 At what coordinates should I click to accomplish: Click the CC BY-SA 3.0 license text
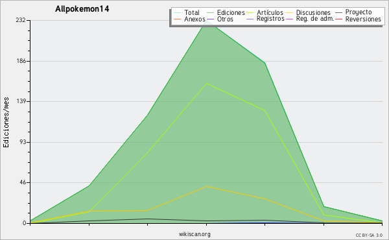(369, 235)
